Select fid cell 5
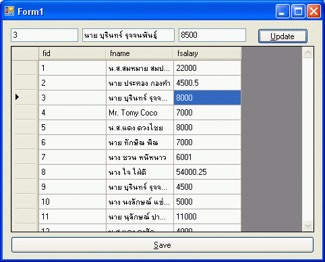This screenshot has width=325, height=262. point(72,128)
